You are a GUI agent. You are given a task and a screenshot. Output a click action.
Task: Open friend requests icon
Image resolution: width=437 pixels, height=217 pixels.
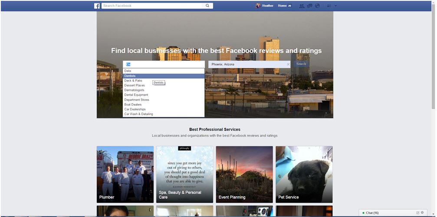[301, 6]
